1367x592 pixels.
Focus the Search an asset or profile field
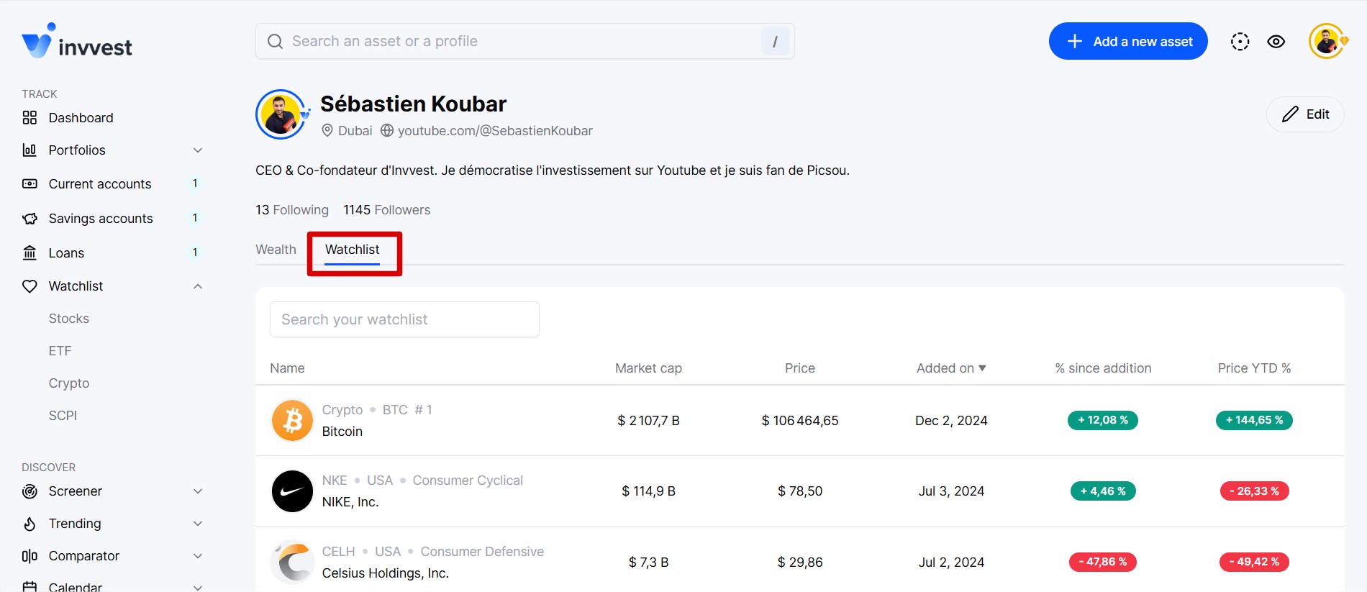point(525,41)
